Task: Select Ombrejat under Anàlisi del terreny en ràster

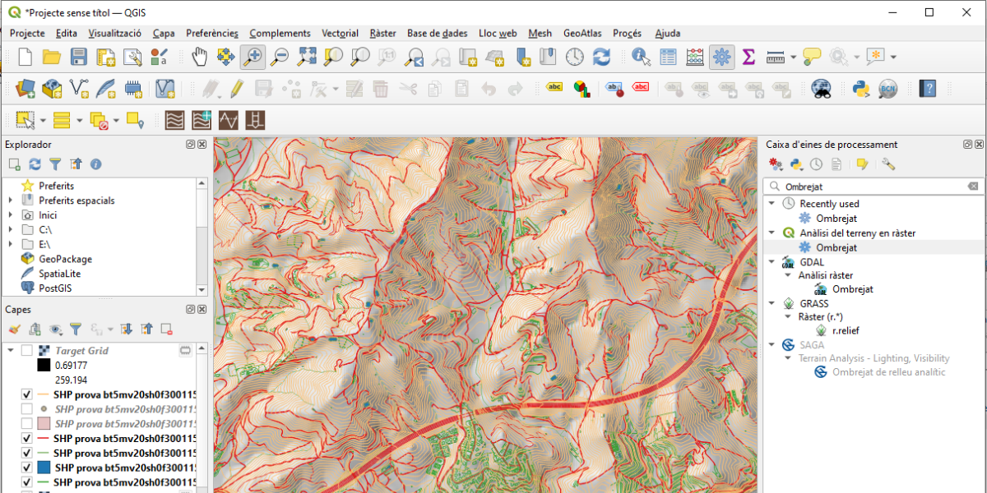Action: [x=836, y=247]
